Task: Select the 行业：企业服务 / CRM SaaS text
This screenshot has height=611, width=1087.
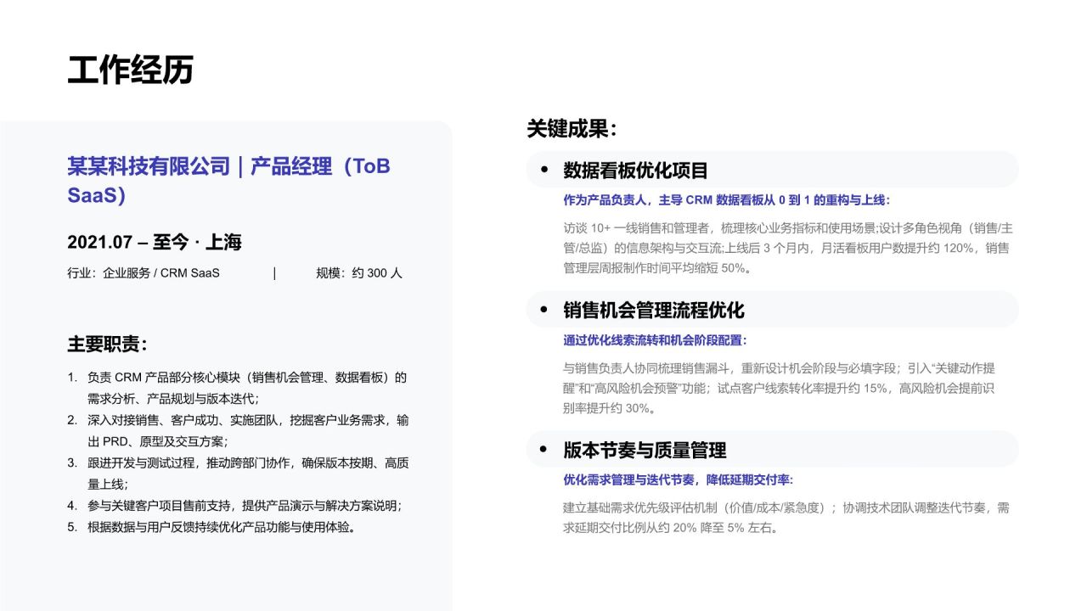Action: 144,273
